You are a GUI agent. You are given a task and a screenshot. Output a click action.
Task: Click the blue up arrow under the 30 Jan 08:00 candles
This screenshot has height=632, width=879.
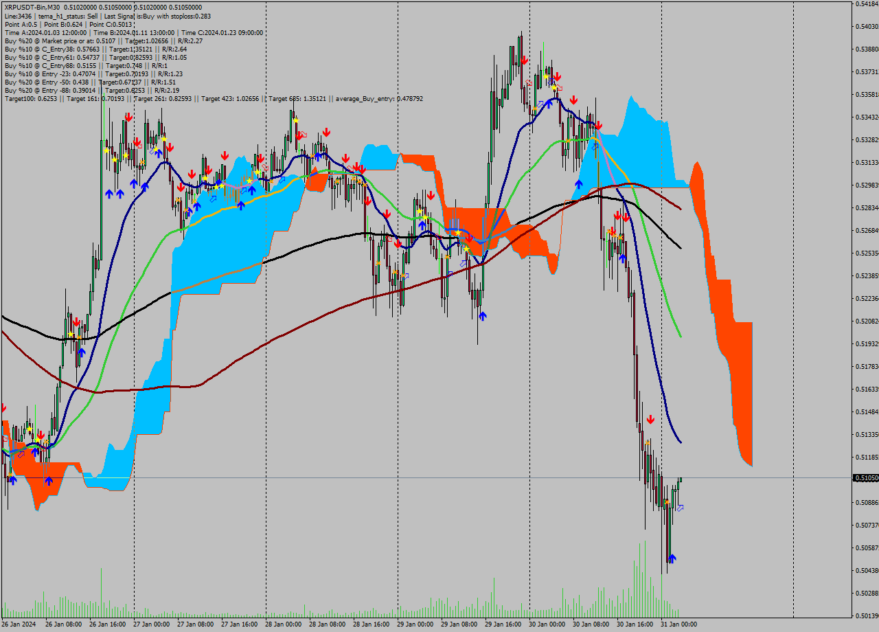click(578, 184)
